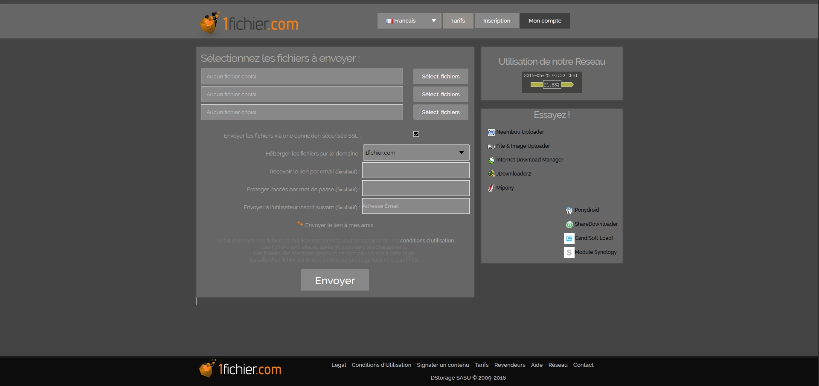Click the first Sélect. fichiers button

441,76
